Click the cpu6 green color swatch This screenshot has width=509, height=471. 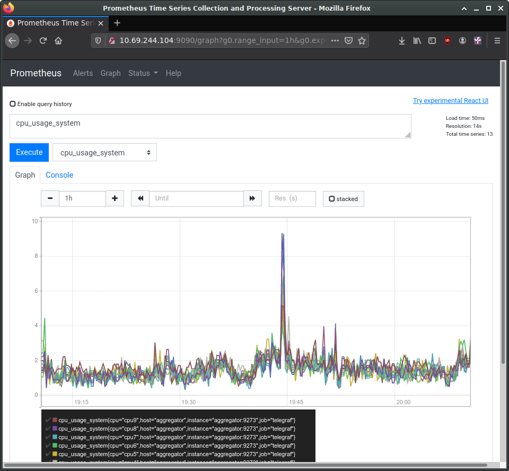coord(55,445)
